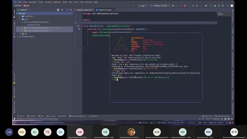This screenshot has height=139, width=247.
Task: Open the Build tool window
Action: click(x=41, y=116)
